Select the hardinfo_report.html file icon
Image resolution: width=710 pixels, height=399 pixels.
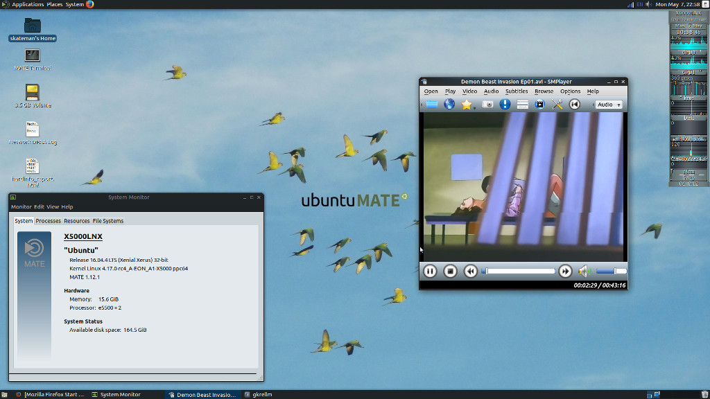point(32,172)
